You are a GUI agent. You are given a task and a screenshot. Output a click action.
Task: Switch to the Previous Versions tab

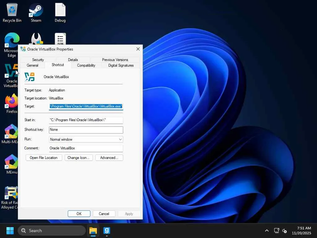coord(115,60)
